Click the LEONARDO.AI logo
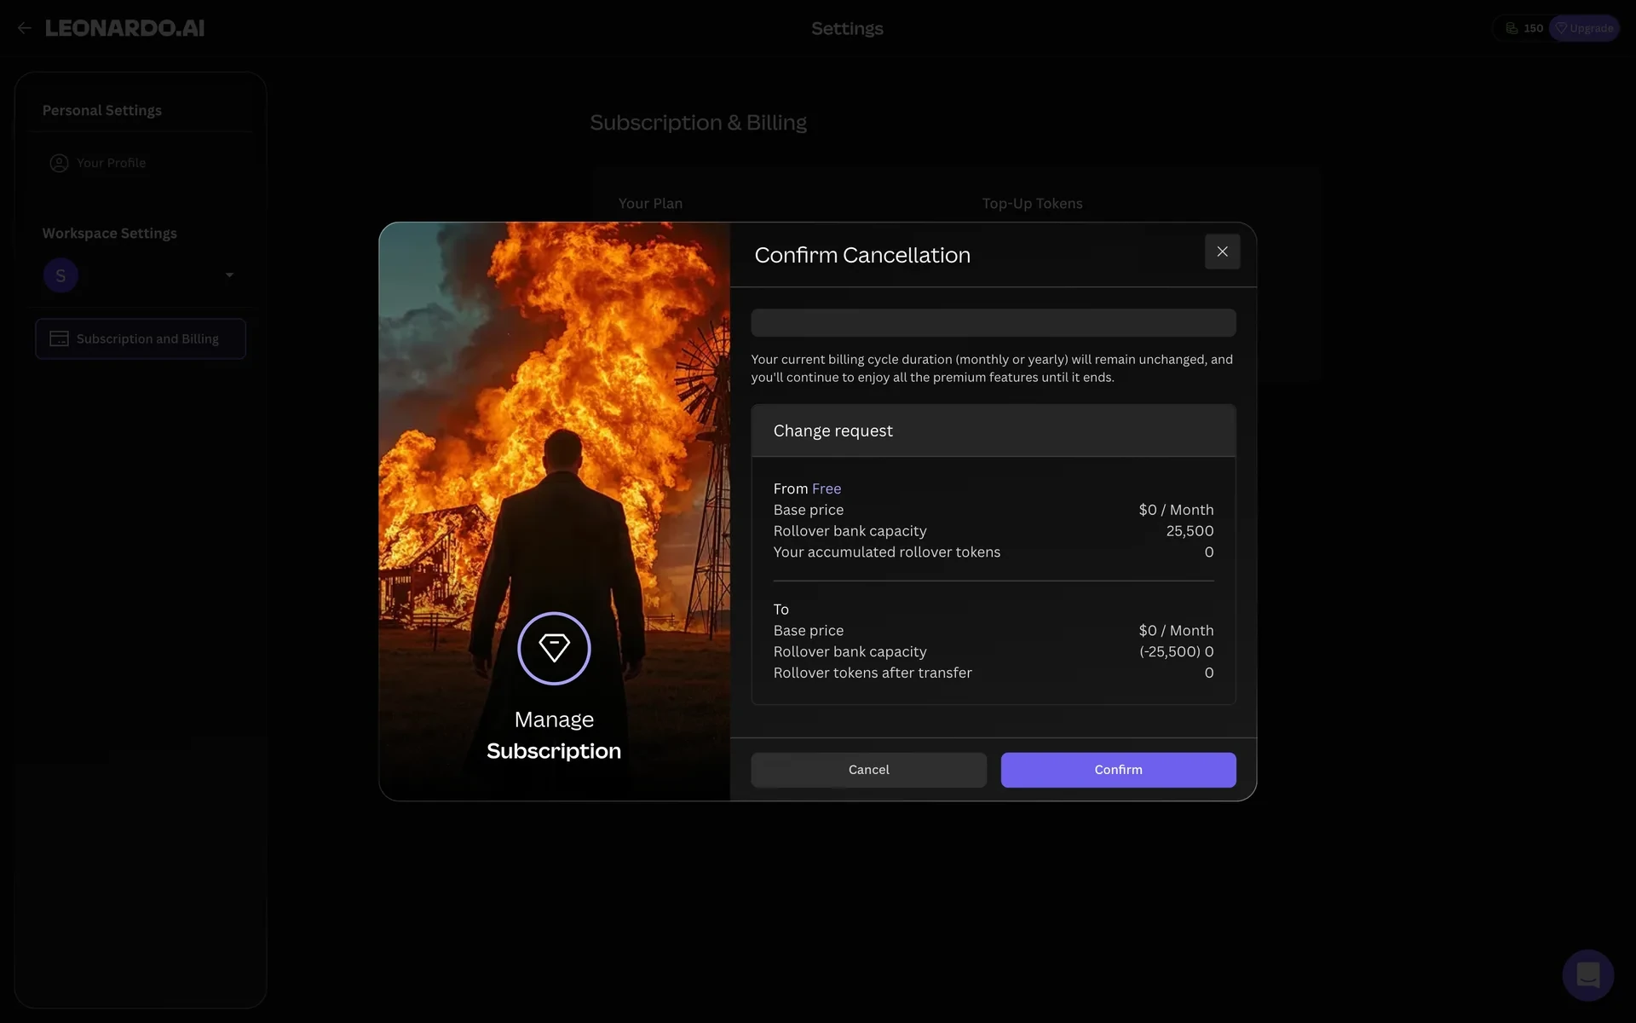This screenshot has height=1023, width=1636. [124, 28]
